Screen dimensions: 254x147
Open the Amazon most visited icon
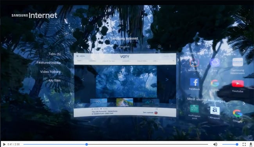(x=215, y=111)
